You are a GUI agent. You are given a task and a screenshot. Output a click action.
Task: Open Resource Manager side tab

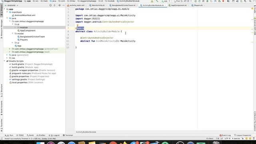click(x=2, y=29)
